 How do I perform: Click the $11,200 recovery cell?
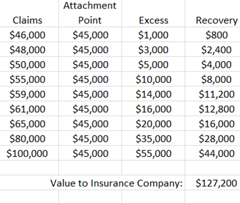(217, 94)
